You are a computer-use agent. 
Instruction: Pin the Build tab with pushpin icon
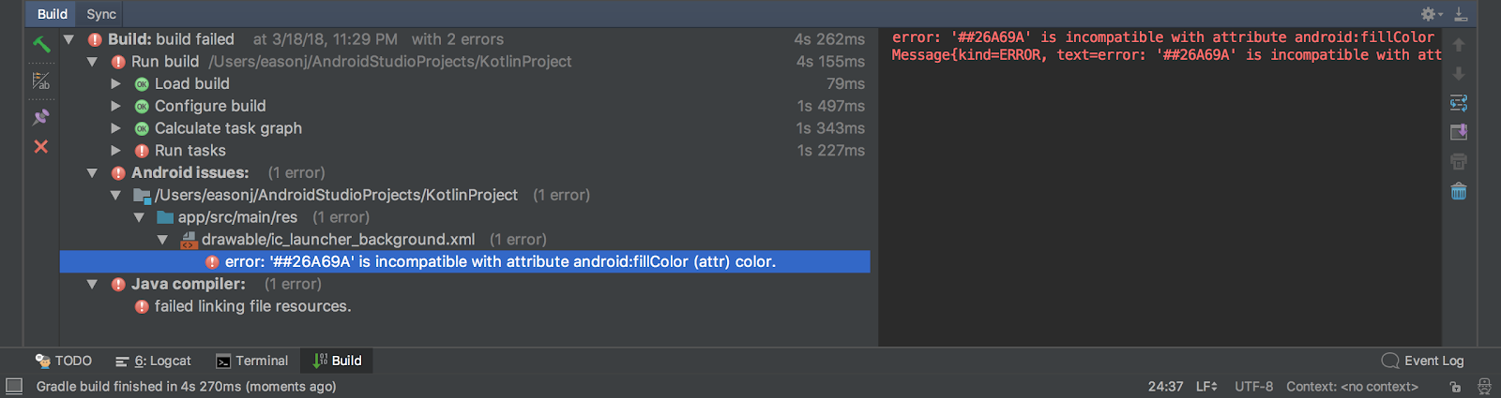[x=41, y=117]
